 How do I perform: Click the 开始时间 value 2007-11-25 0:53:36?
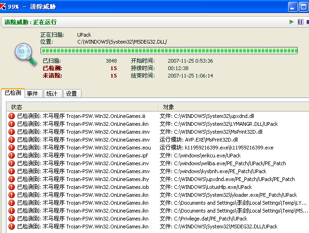(x=191, y=61)
